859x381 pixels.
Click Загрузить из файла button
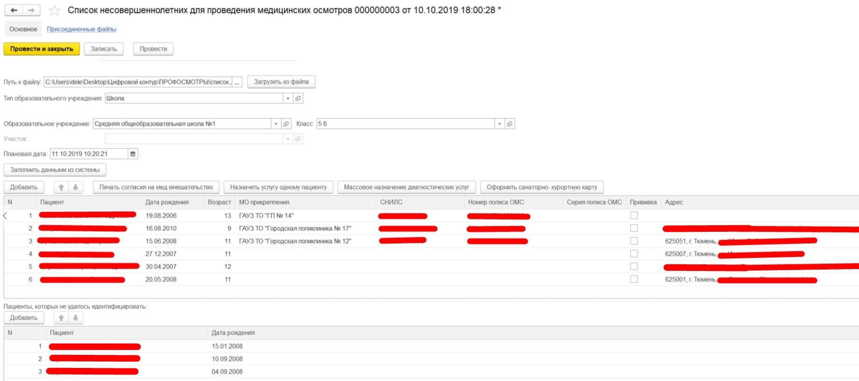(281, 82)
